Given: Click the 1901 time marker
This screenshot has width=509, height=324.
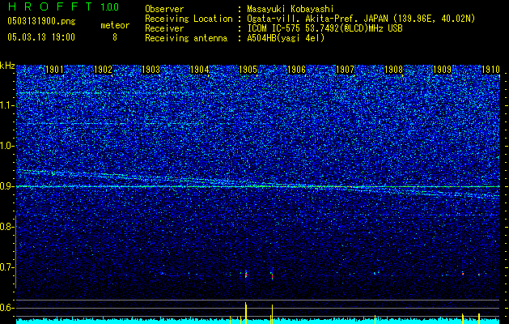Looking at the screenshot, I should coord(54,70).
